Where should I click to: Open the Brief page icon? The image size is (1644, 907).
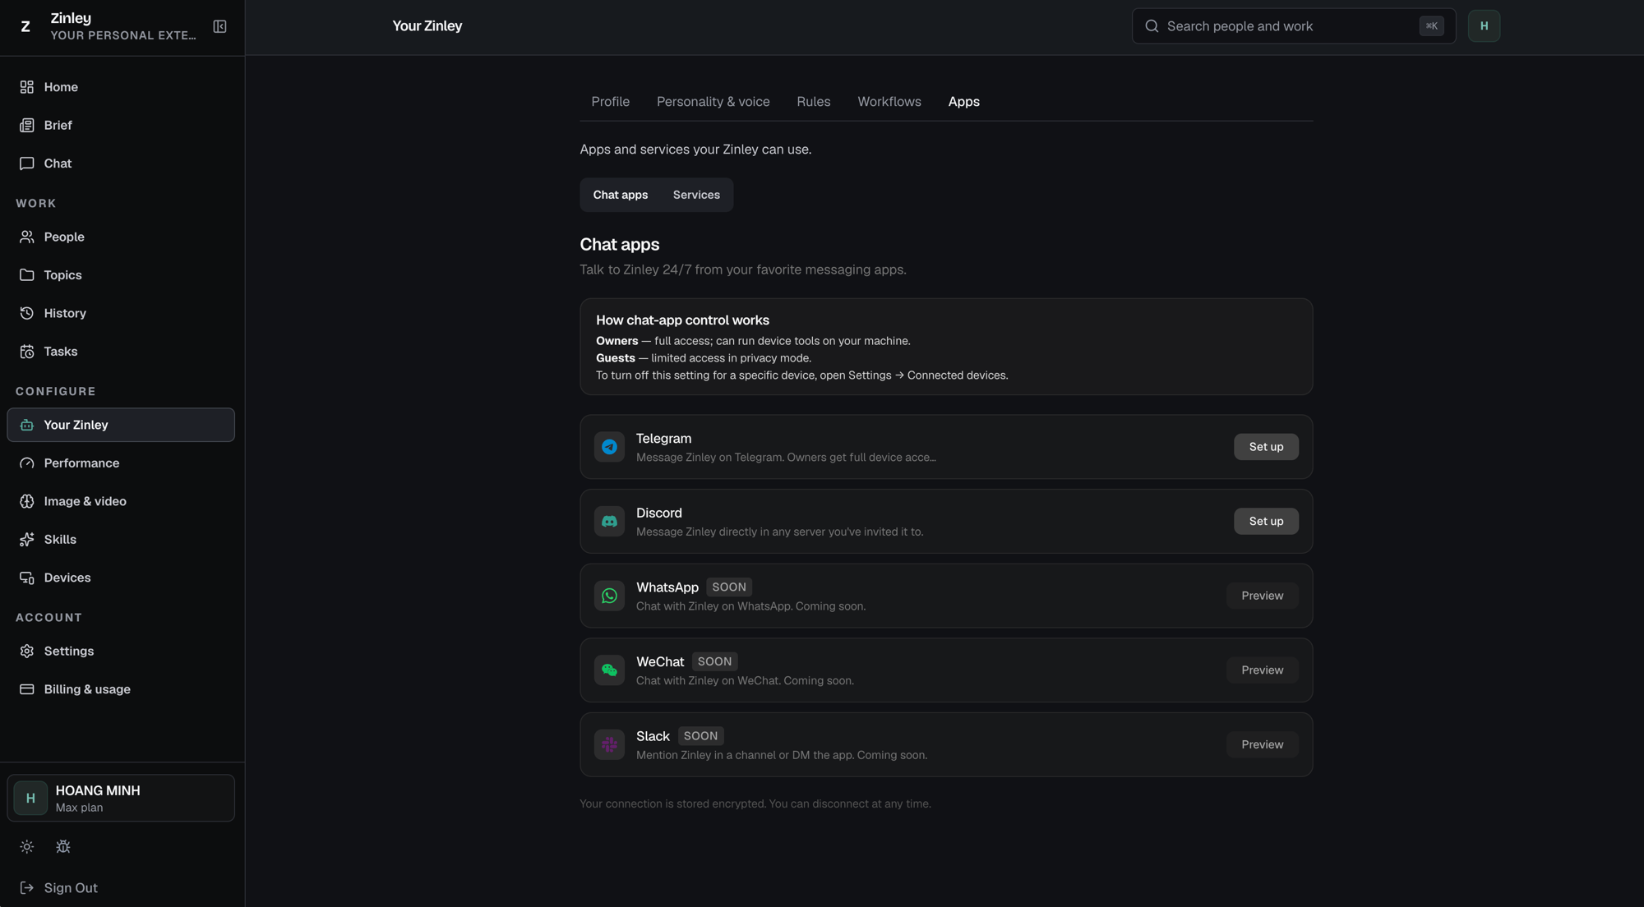(x=27, y=125)
